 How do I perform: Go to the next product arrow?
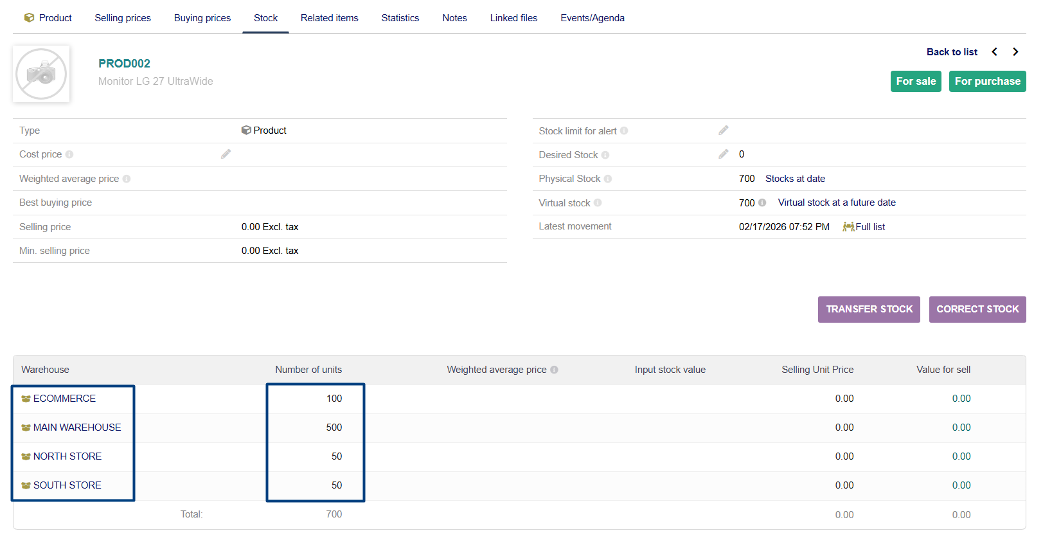[1015, 52]
